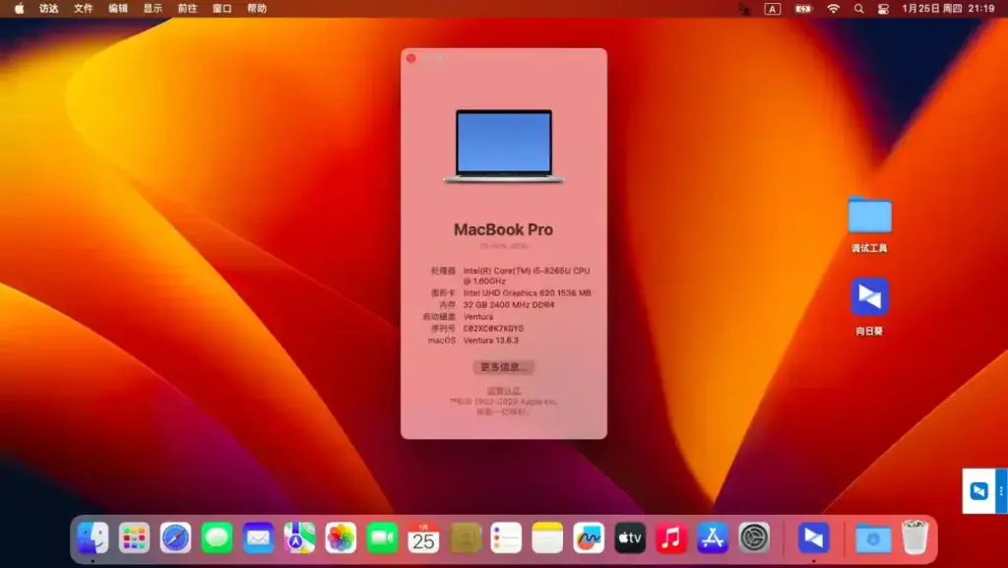Click the MacBook Pro laptop image
This screenshot has width=1008, height=568.
[503, 147]
